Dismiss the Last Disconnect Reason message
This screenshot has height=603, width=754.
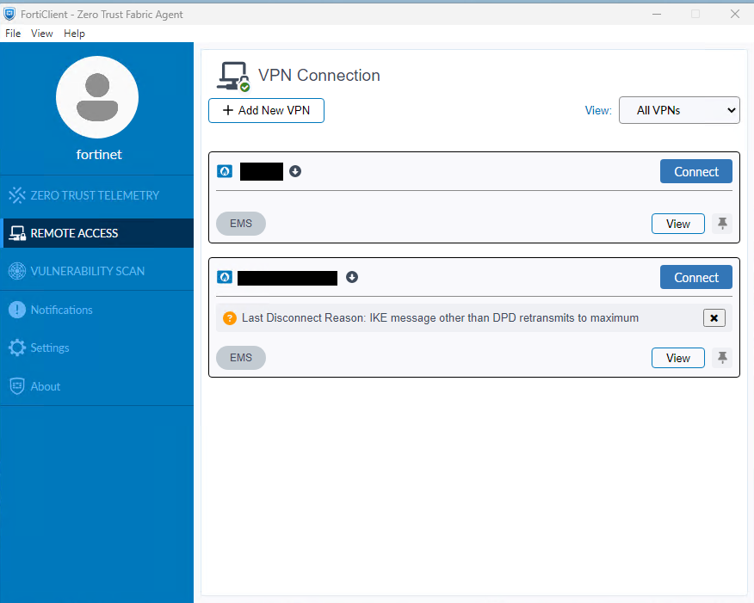coord(714,317)
